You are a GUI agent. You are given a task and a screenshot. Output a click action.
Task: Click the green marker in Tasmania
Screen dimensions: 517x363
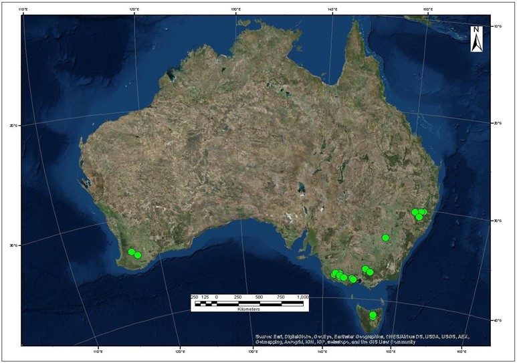click(373, 315)
